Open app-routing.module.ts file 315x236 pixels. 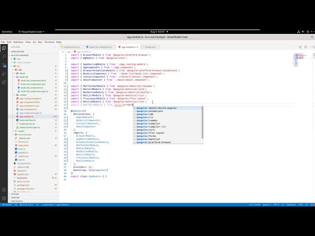31,98
